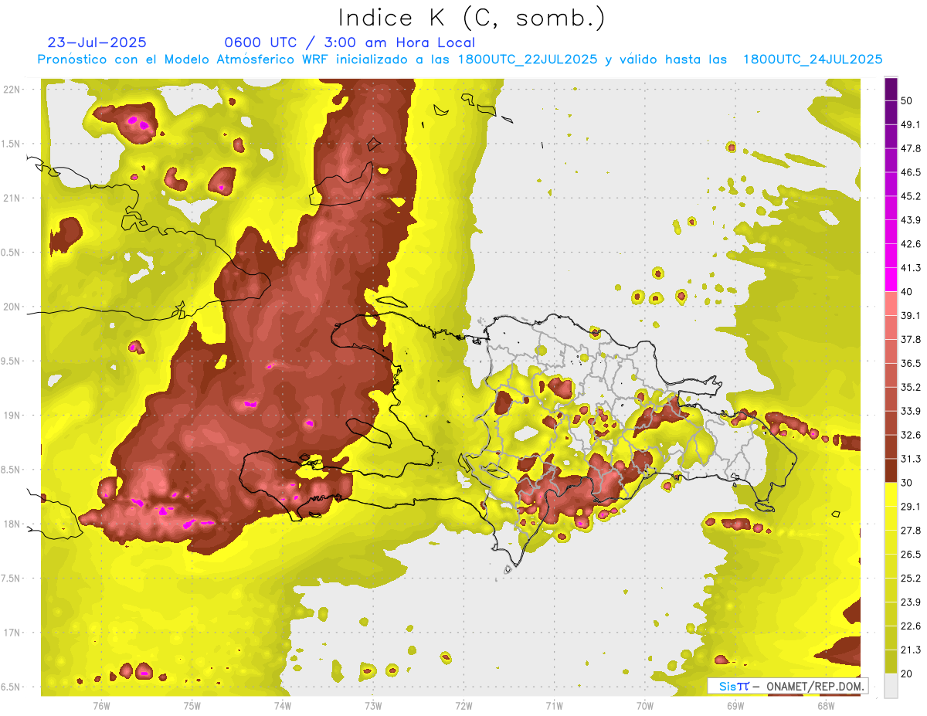Viewport: 927px width, 716px height.
Task: Click the "25.2" color scale value
Action: pyautogui.click(x=911, y=579)
